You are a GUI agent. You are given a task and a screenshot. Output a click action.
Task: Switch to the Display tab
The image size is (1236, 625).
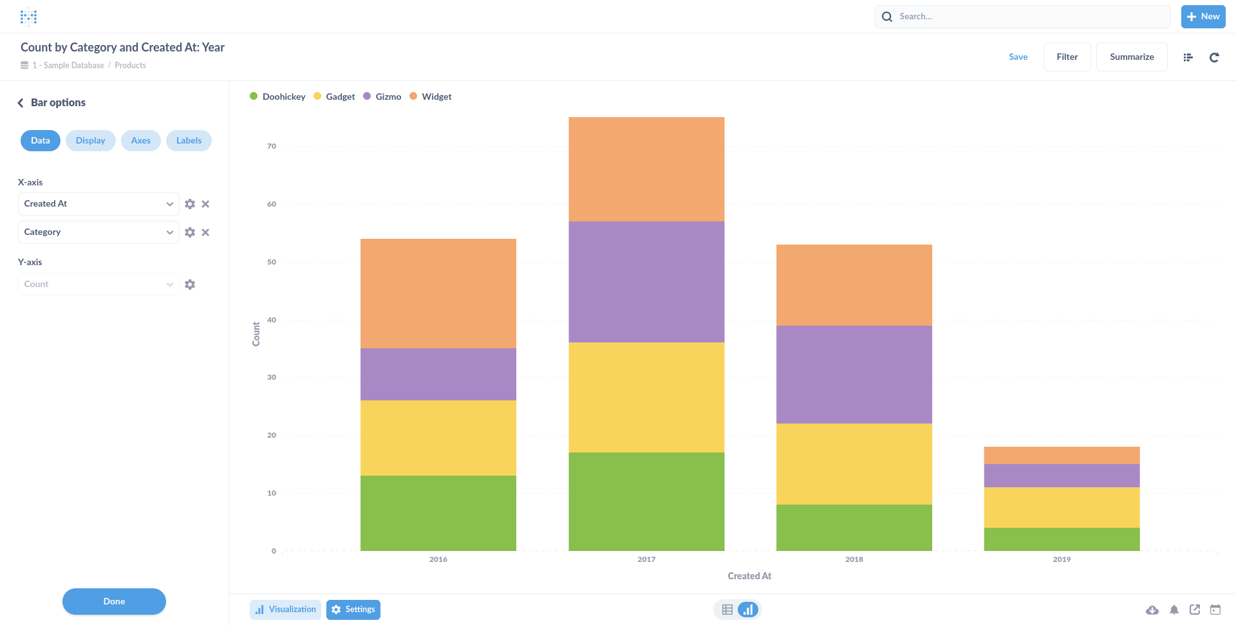click(x=90, y=141)
